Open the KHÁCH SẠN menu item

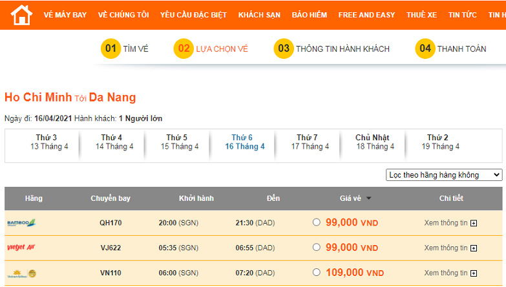pos(259,15)
